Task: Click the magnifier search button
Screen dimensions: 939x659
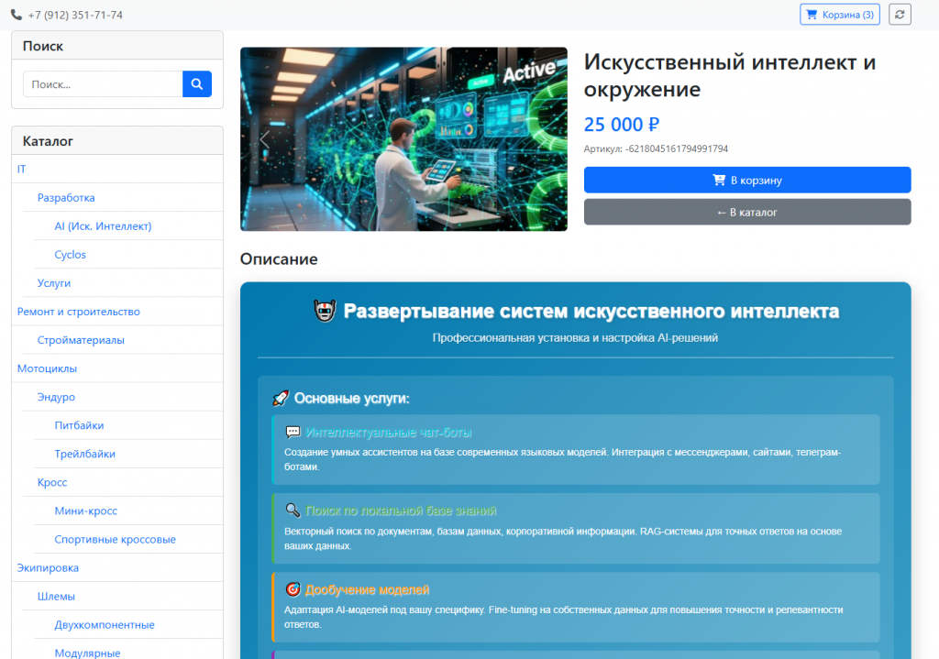Action: click(197, 84)
